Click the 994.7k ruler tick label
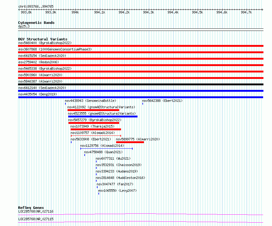Image resolution: width=272 pixels, height=226 pixels. (x=246, y=12)
